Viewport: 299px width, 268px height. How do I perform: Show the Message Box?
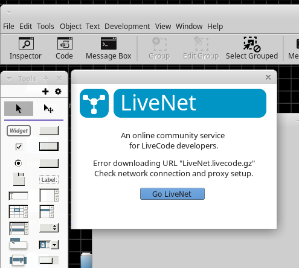[109, 48]
